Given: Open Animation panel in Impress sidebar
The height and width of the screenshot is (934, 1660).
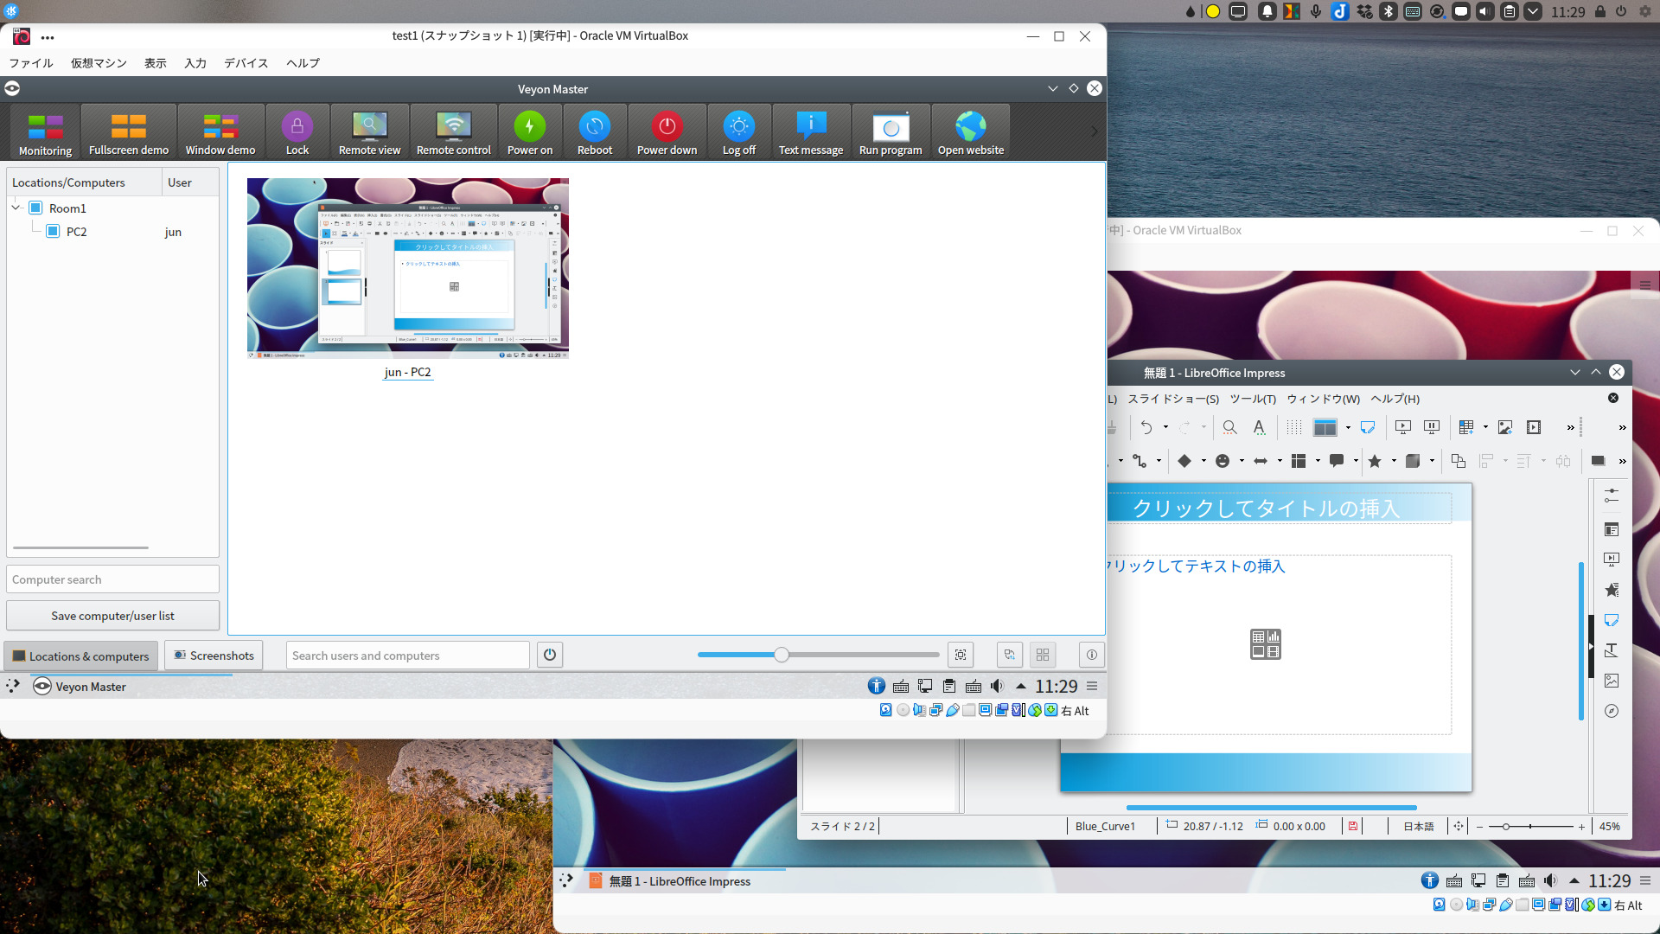Looking at the screenshot, I should (1612, 590).
